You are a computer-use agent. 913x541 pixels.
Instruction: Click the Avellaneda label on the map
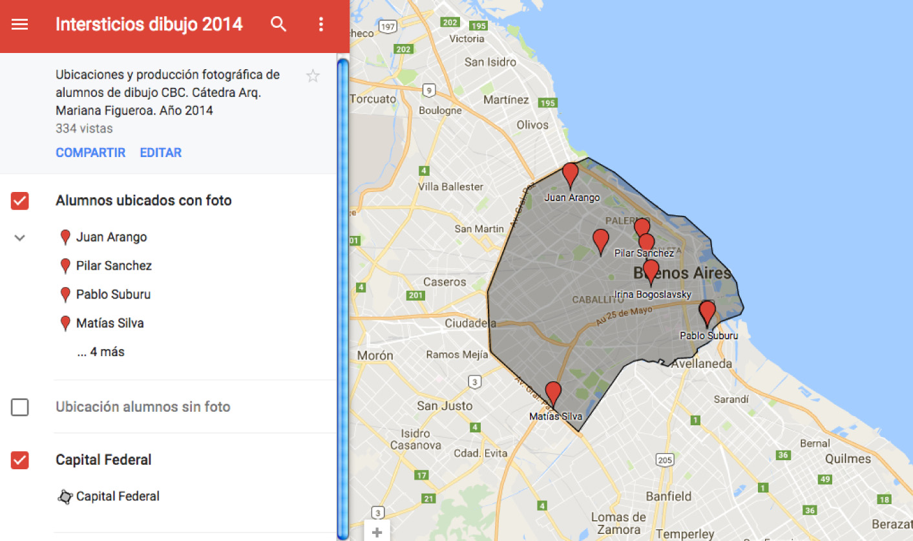(702, 364)
